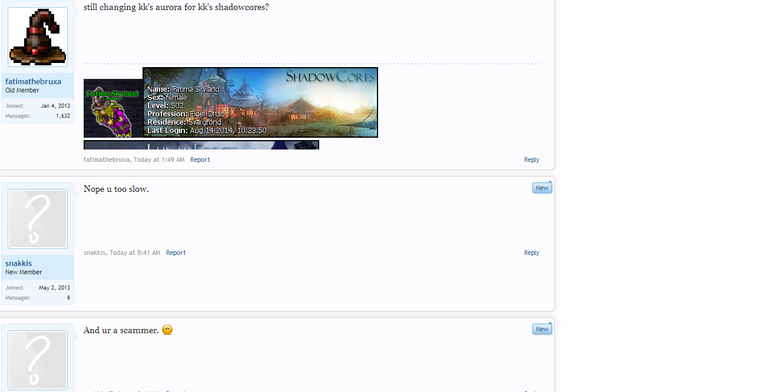Open snakkis username profile link
The image size is (768, 392).
pos(19,263)
